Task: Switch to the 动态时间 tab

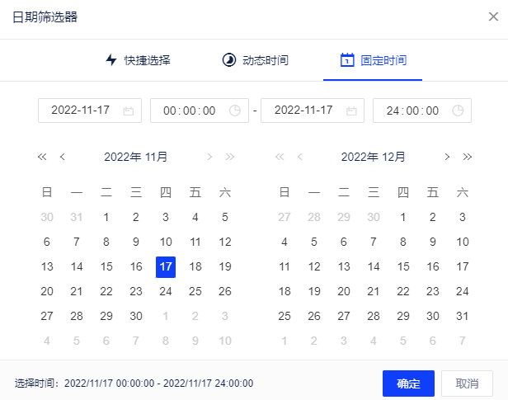Action: 256,60
